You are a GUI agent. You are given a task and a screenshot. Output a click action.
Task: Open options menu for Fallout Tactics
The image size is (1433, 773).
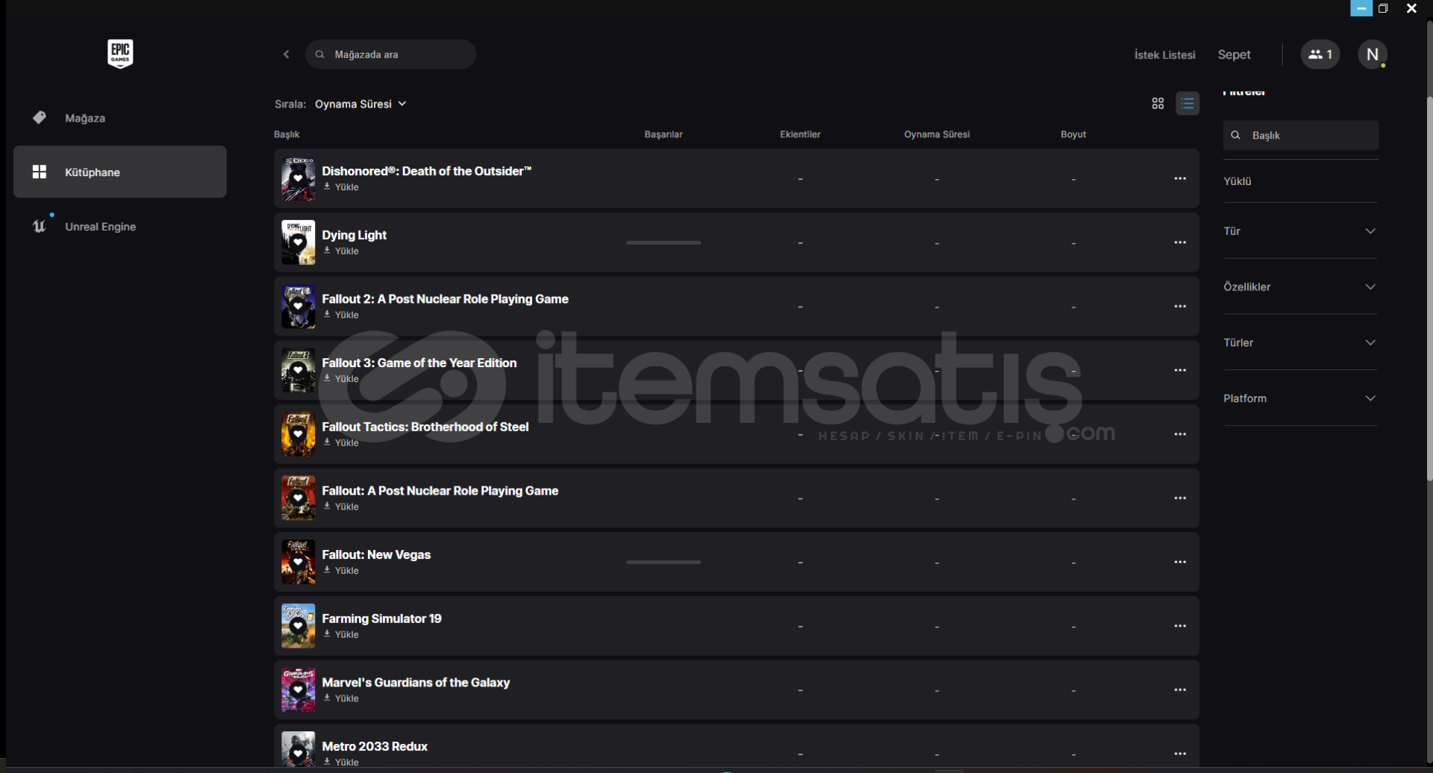(1180, 434)
